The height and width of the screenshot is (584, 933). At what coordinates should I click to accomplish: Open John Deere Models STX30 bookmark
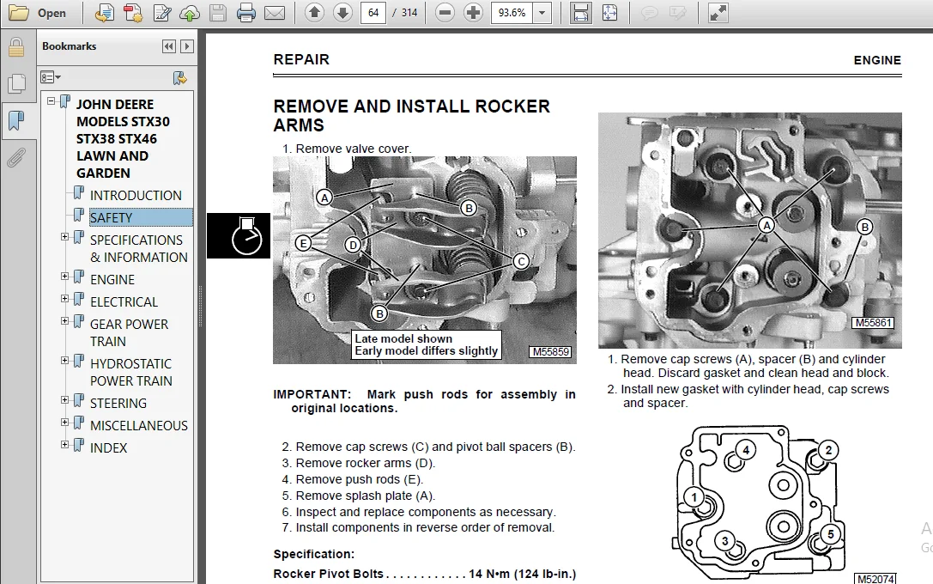(x=124, y=139)
